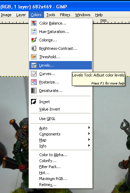Open the Map submenu
The image size is (130, 193).
coord(61,140)
